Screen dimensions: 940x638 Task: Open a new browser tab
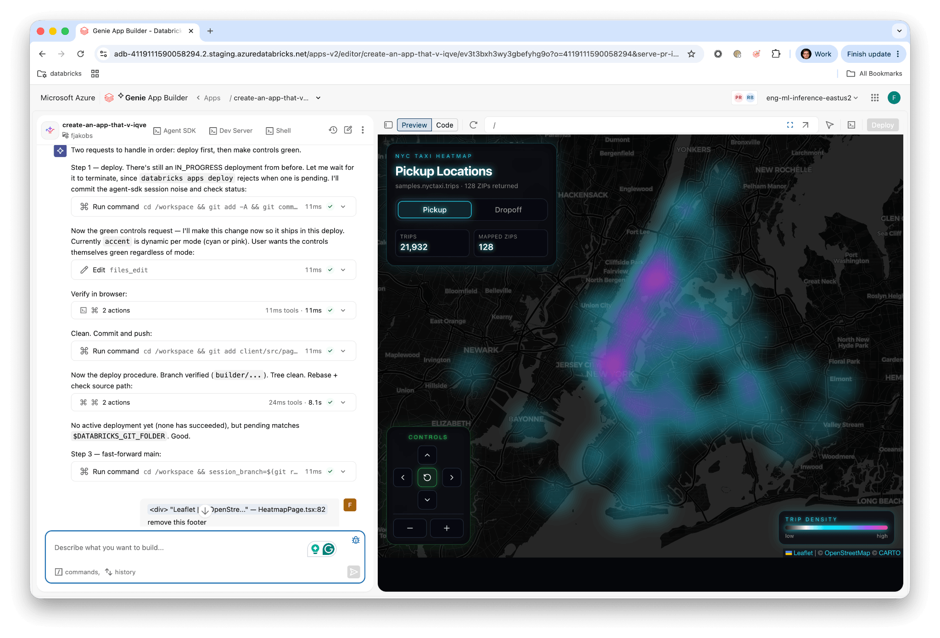210,31
